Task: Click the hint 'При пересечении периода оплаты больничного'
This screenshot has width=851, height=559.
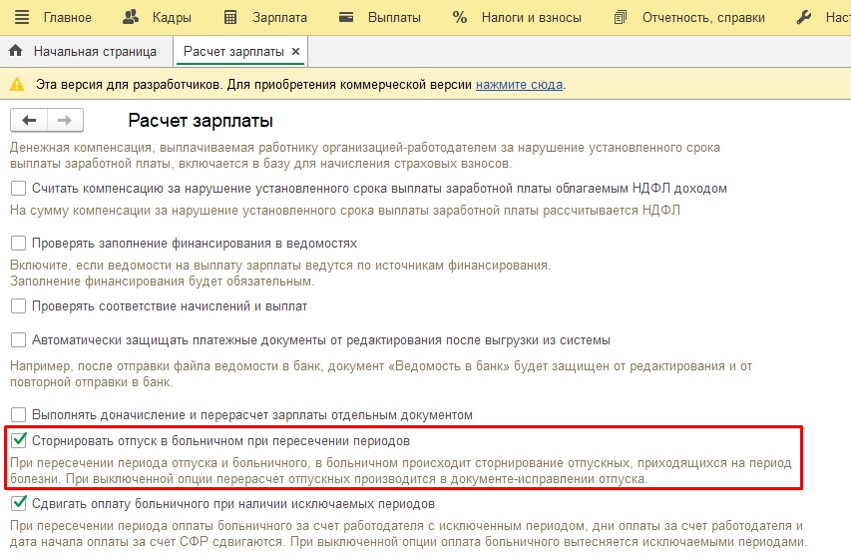Action: pos(408,534)
